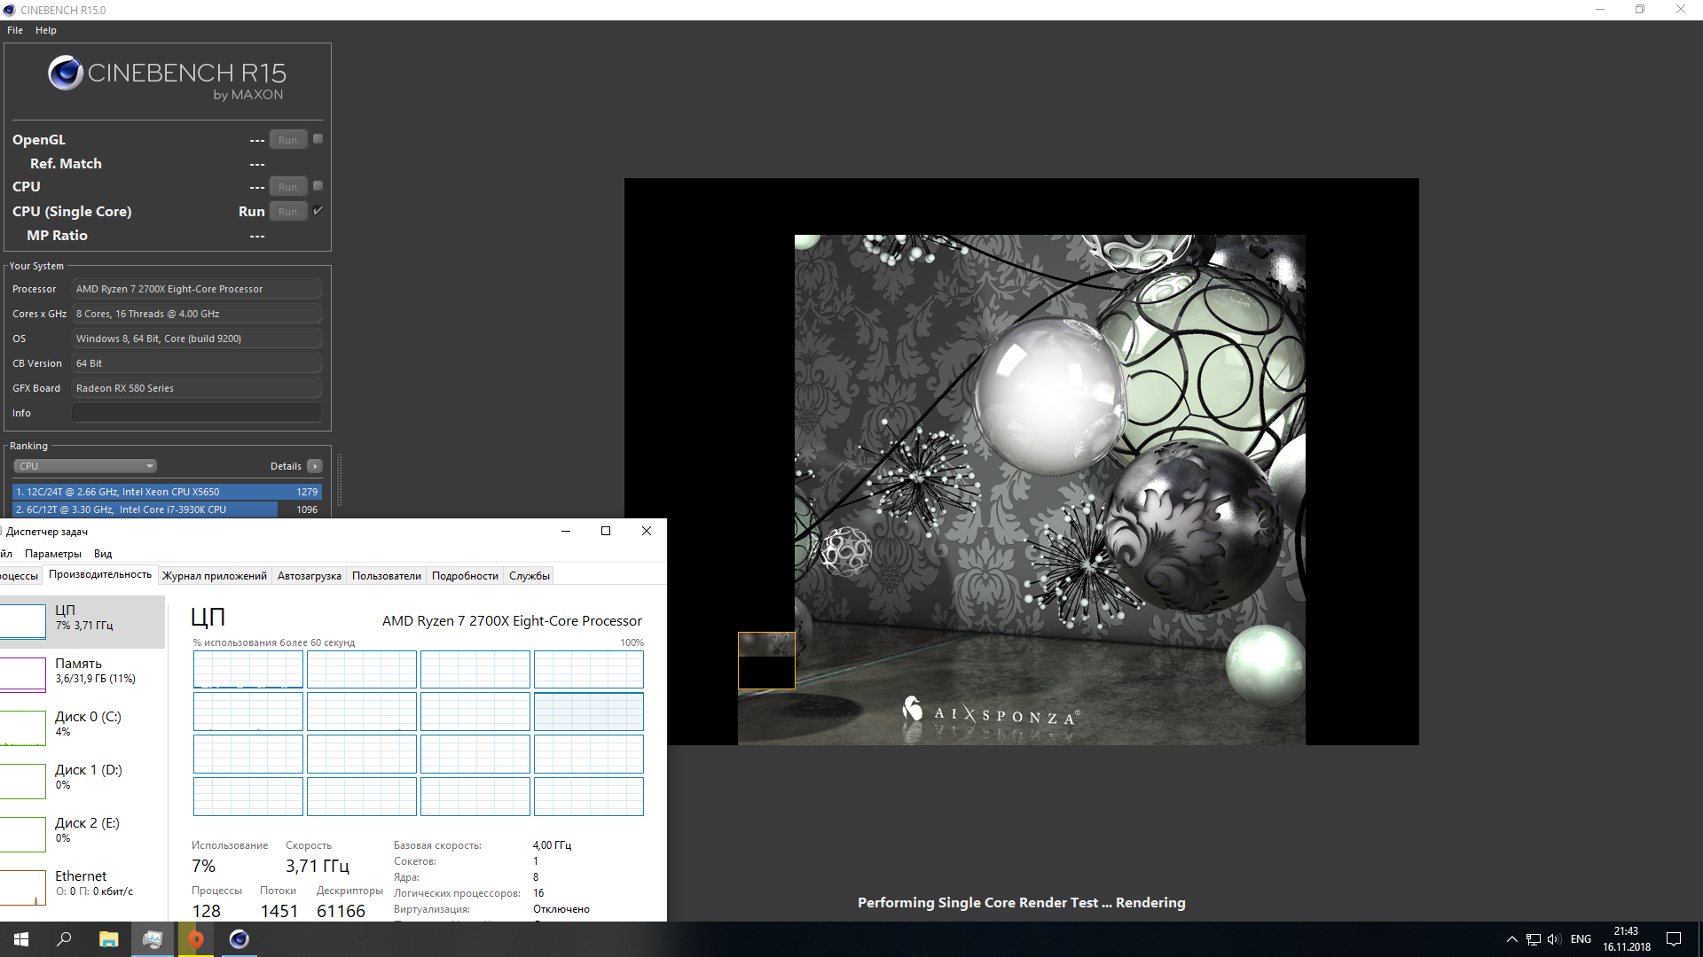Expand ranking Details arrow
This screenshot has height=957, width=1703.
[314, 466]
